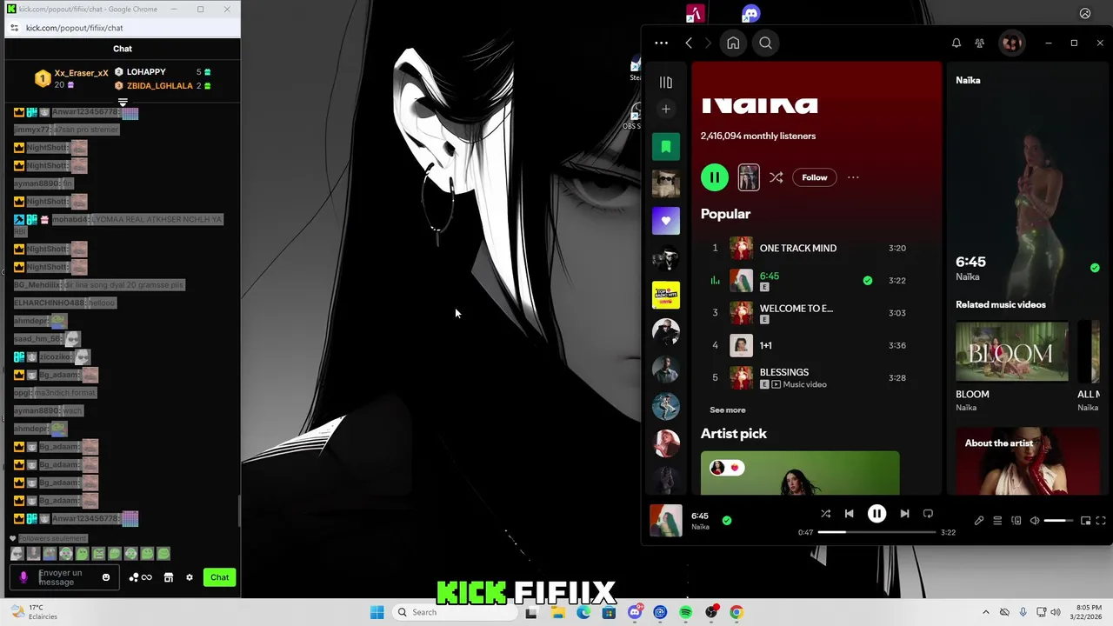Open Spotify Home

click(733, 43)
